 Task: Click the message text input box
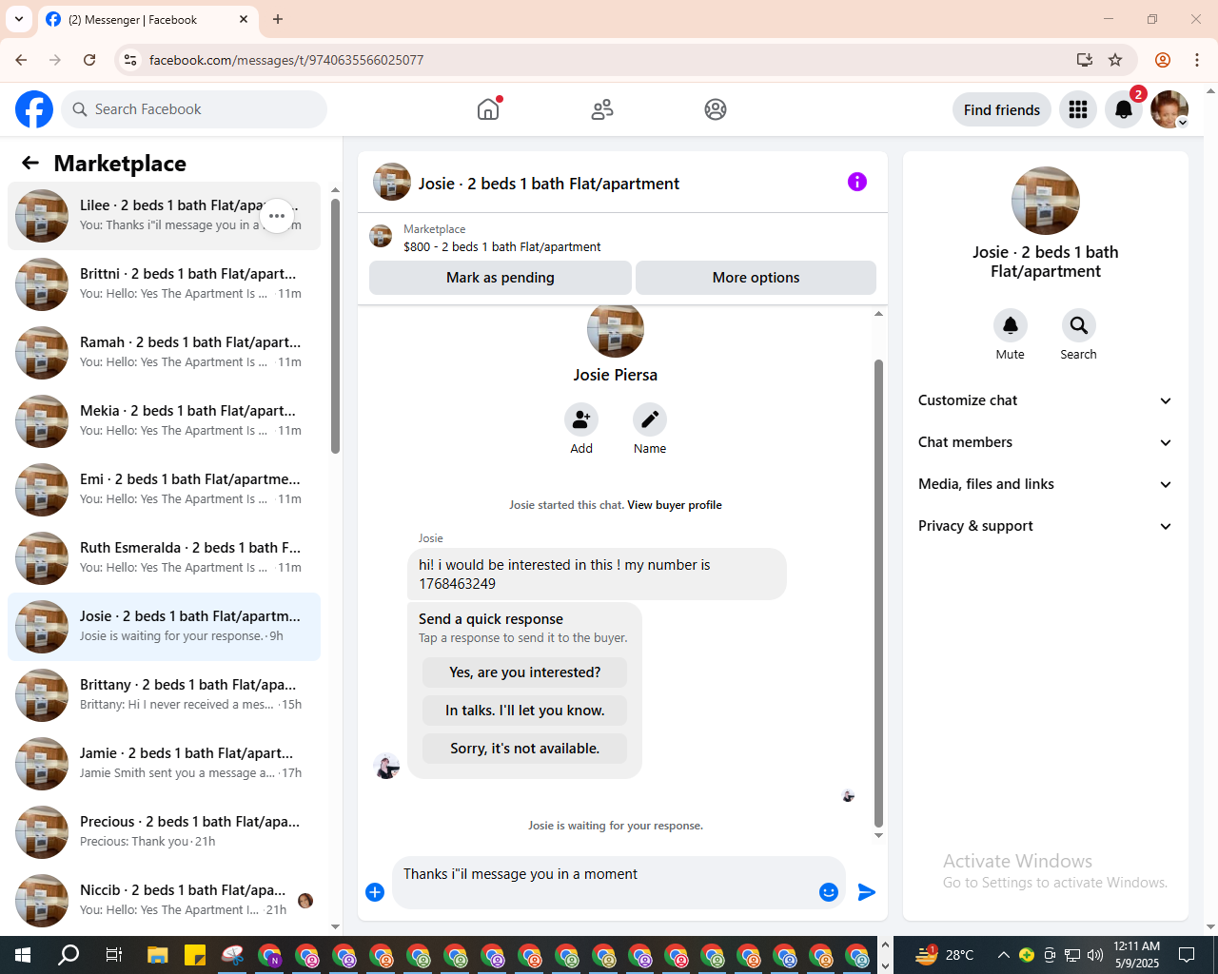click(x=605, y=883)
